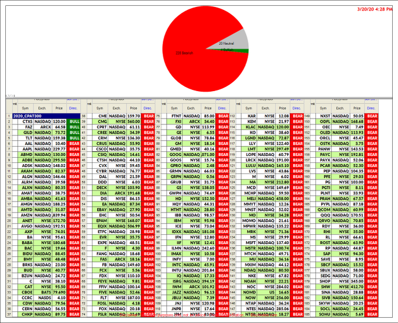Select the BIDU symbol cell
398x323 pixels.
click(26, 254)
